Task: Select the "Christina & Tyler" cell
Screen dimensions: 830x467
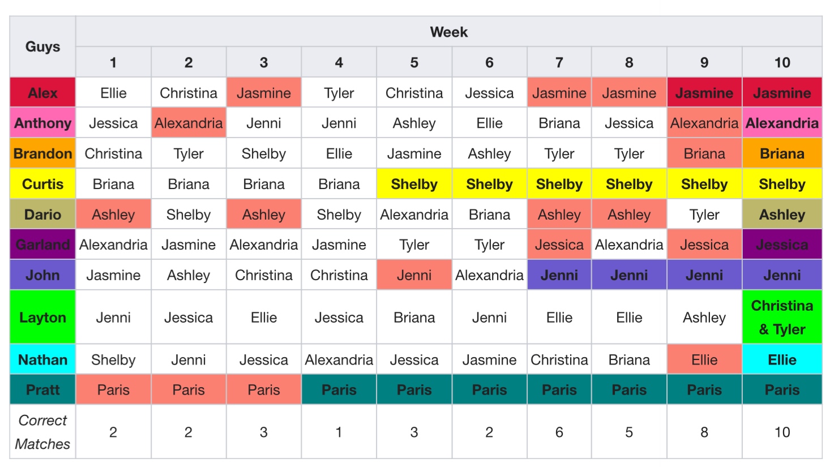Action: pyautogui.click(x=782, y=317)
